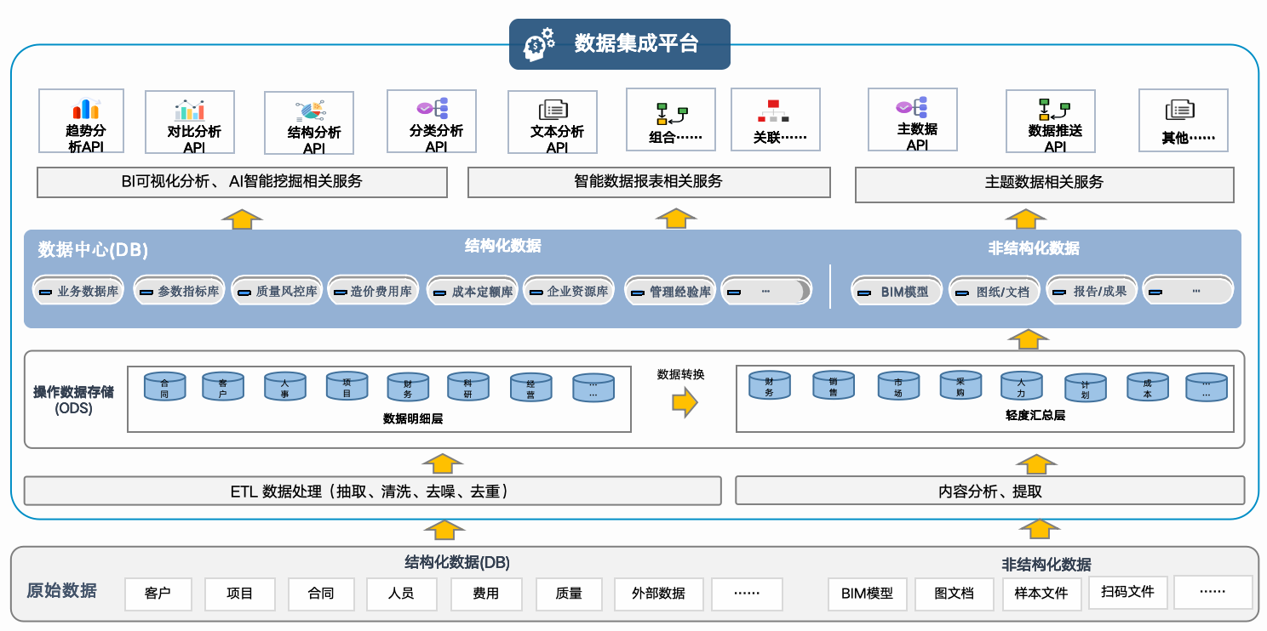The width and height of the screenshot is (1267, 631).
Task: Click the 结构分析 API pie chart icon
Action: [310, 111]
